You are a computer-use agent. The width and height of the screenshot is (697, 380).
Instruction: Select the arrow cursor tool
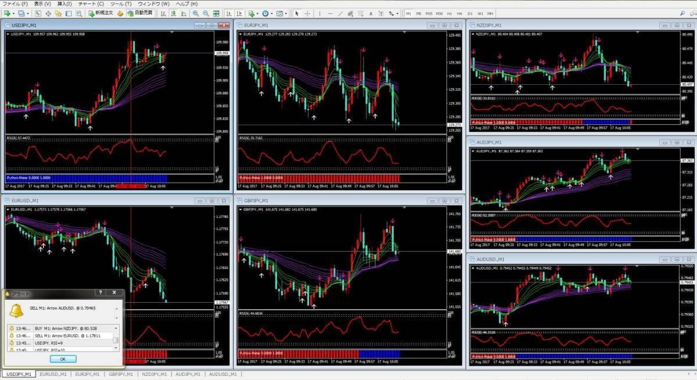click(x=297, y=13)
